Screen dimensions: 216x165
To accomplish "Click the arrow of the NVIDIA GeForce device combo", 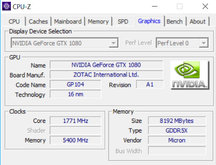I will coord(114,43).
